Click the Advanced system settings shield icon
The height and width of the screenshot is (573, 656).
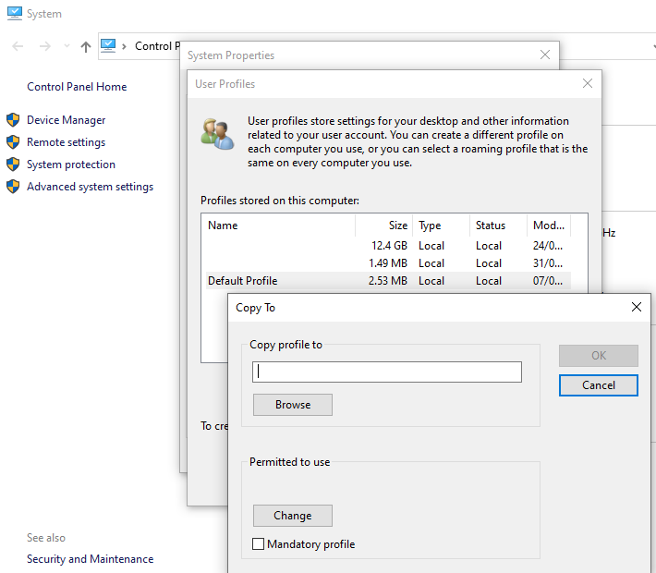(13, 187)
